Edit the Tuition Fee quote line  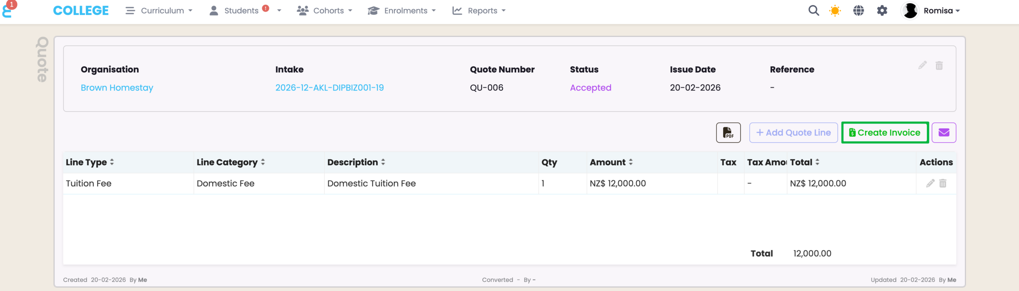930,183
